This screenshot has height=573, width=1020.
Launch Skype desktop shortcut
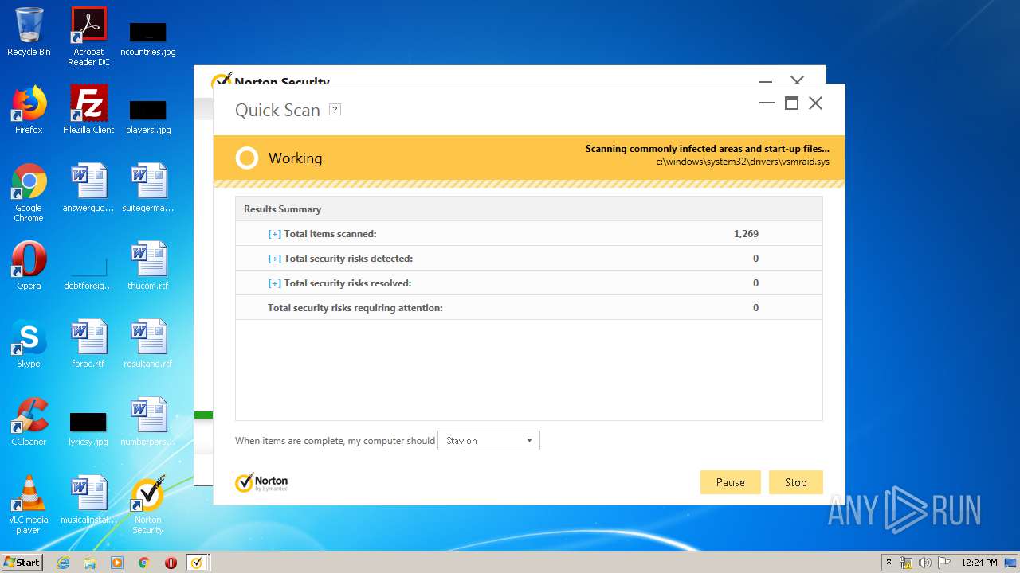pos(29,344)
